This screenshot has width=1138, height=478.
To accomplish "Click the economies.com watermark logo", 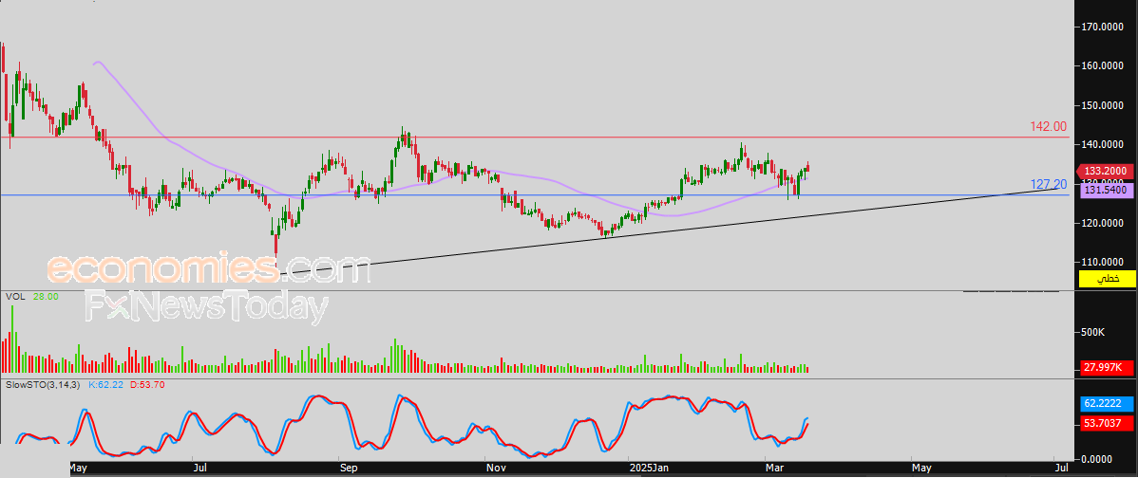I will (209, 269).
